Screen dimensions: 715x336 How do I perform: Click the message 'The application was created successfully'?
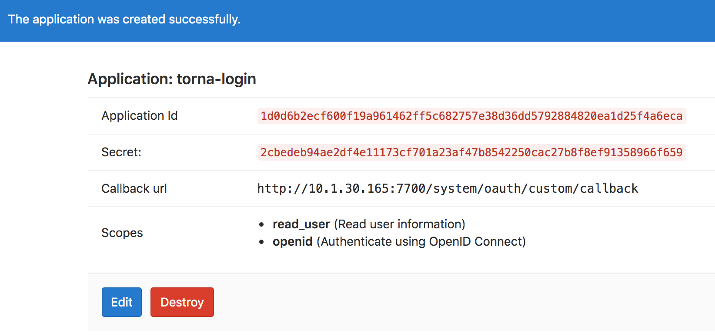(124, 20)
